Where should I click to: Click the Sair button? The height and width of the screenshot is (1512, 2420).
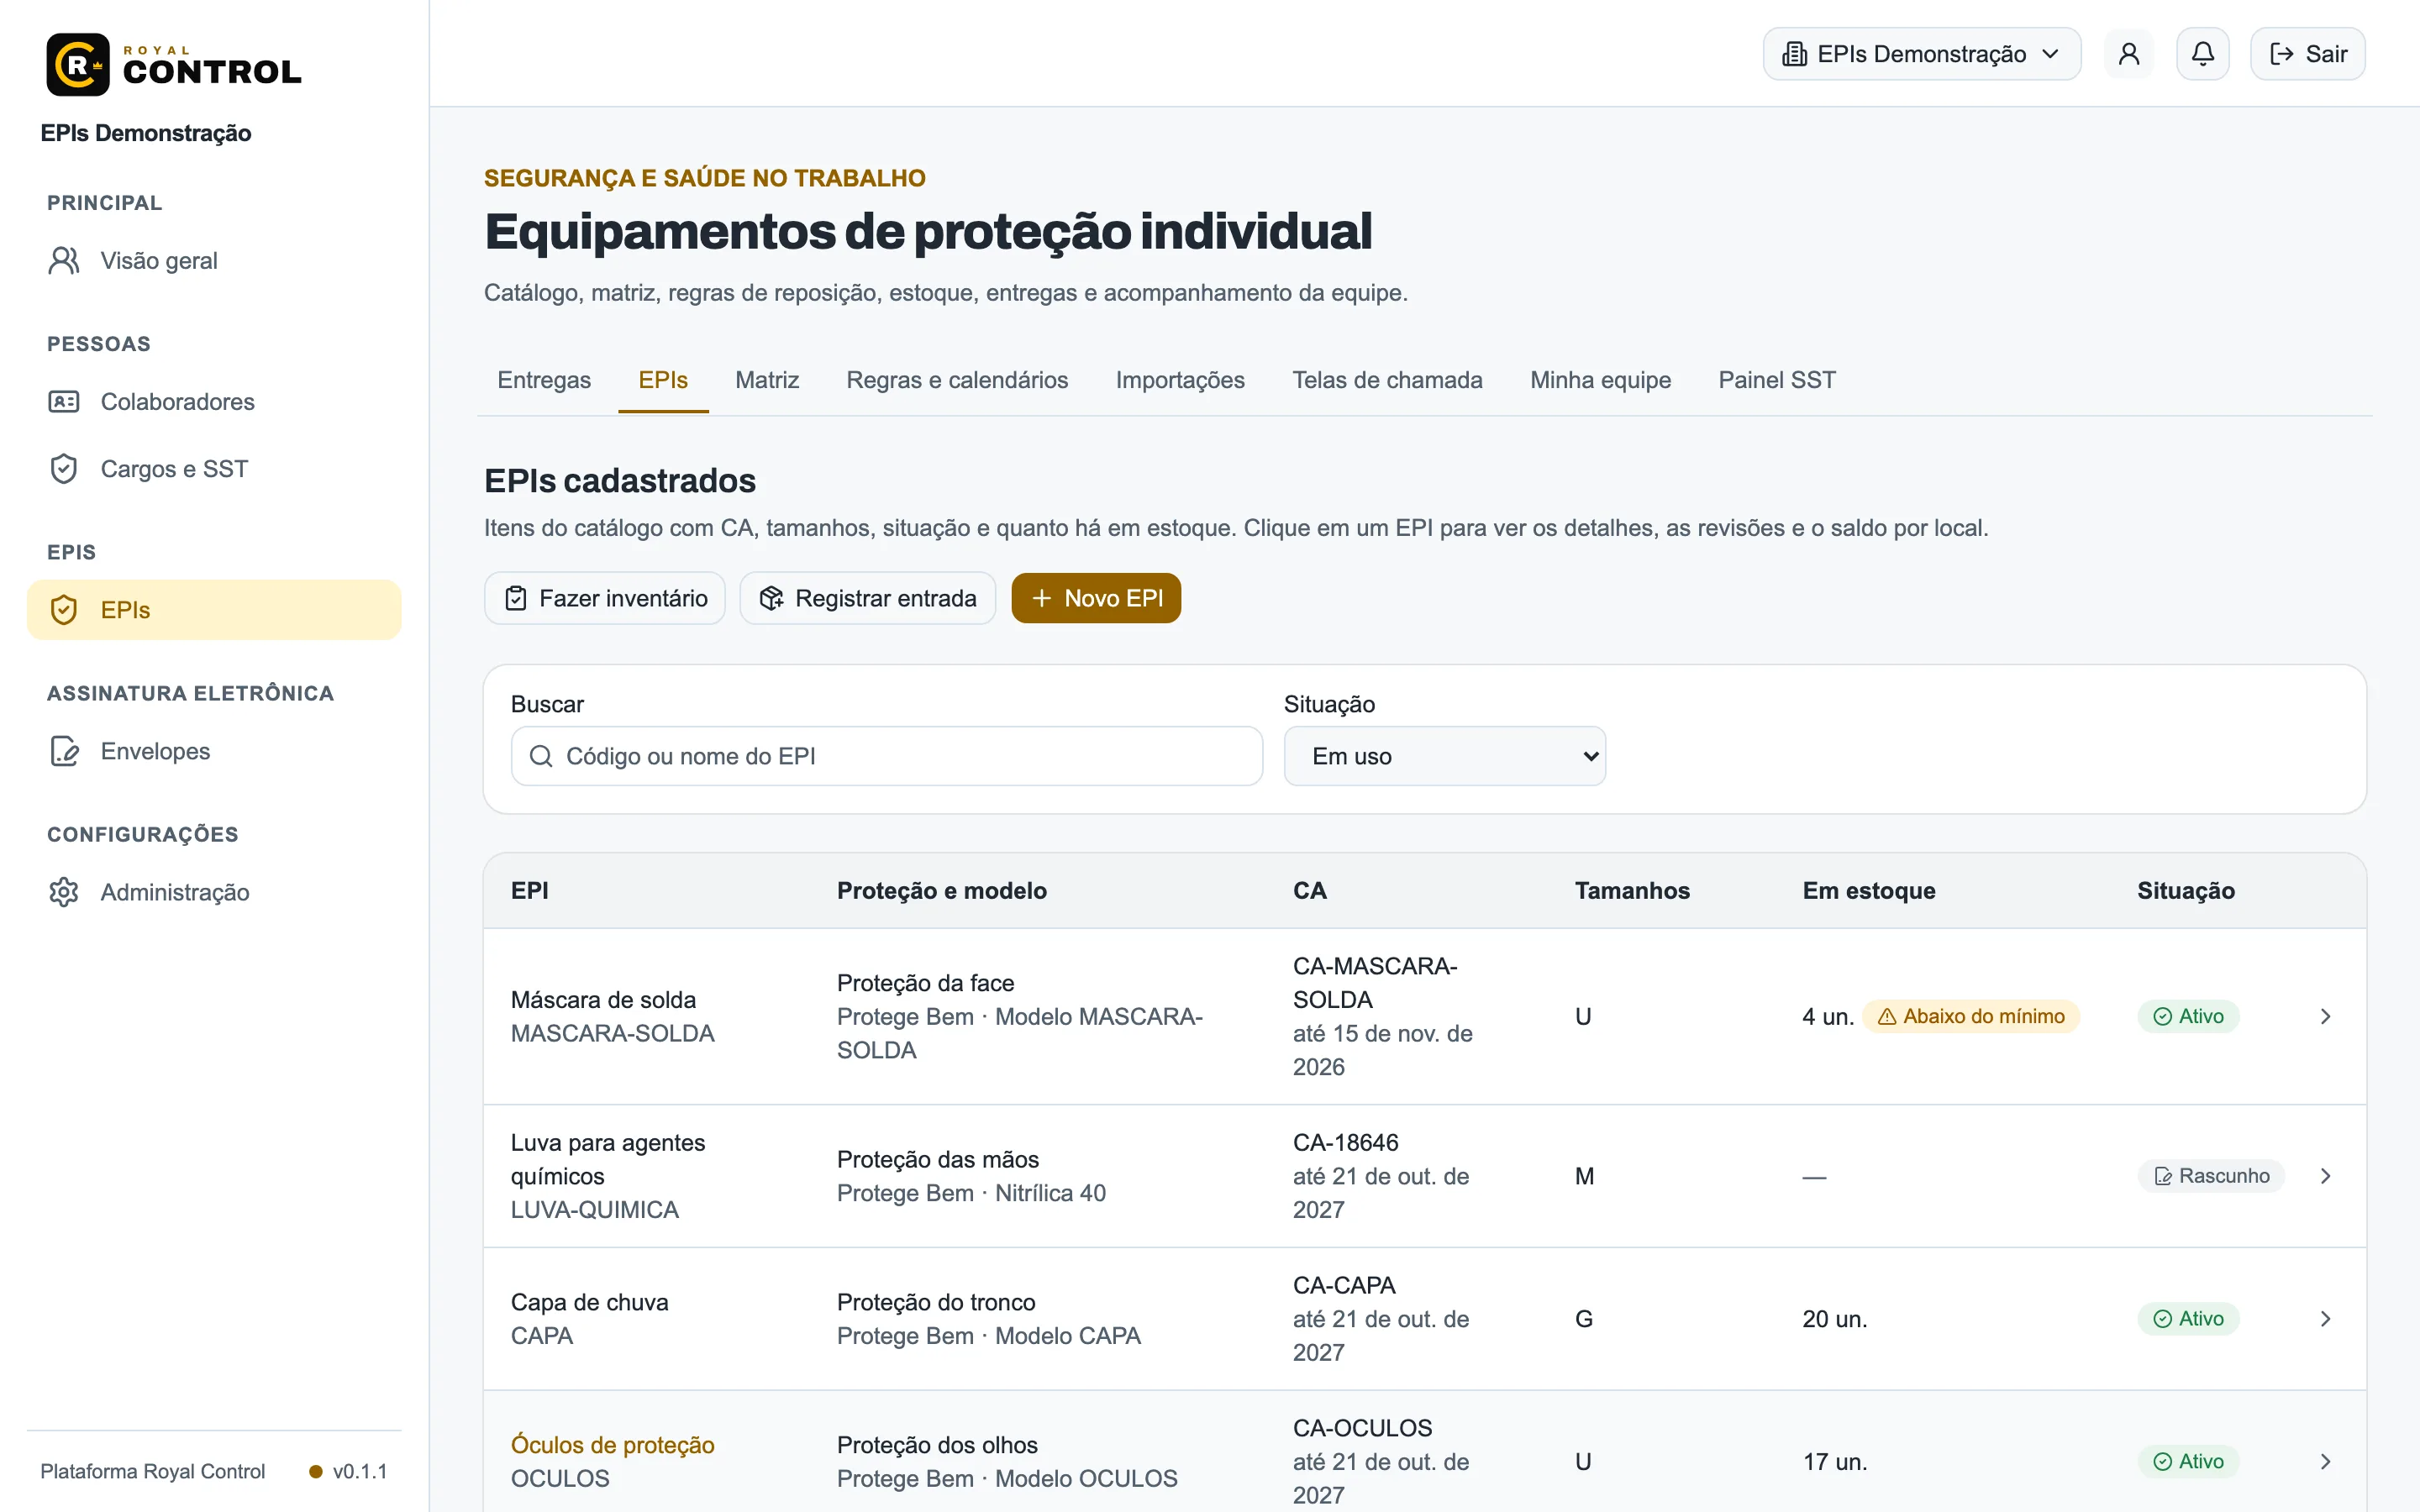(x=2307, y=54)
